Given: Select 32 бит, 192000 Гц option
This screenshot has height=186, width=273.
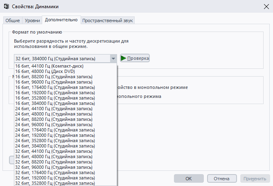Looking at the screenshot, I should 65,178.
